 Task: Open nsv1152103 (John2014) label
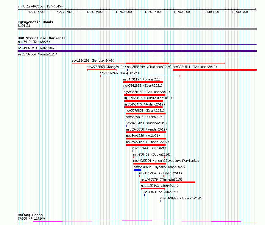click(x=160, y=186)
